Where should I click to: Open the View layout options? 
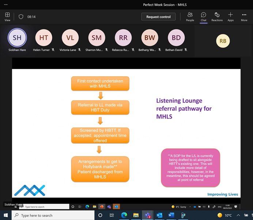pyautogui.click(x=7, y=17)
